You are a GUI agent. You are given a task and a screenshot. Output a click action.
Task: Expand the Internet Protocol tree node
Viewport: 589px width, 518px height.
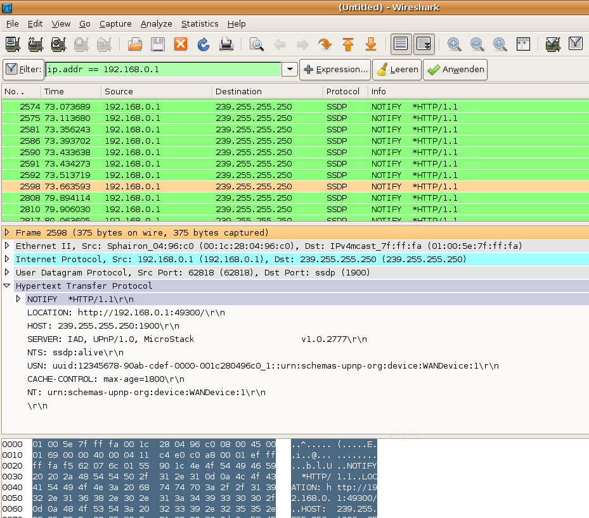(x=7, y=259)
